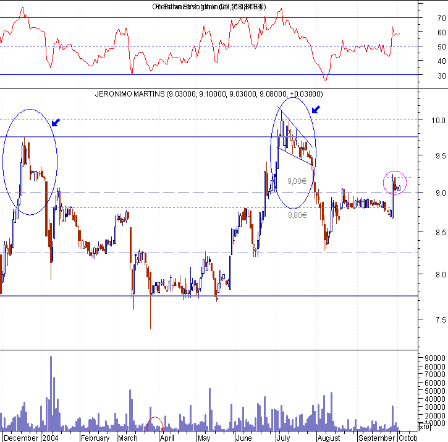Click the volume axis value 40000
448x442 pixels.
pyautogui.click(x=435, y=399)
